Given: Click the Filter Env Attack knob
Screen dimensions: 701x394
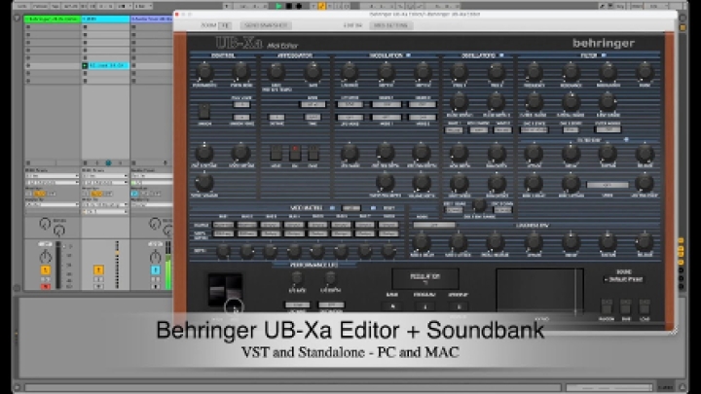Looking at the screenshot, I should [x=534, y=154].
